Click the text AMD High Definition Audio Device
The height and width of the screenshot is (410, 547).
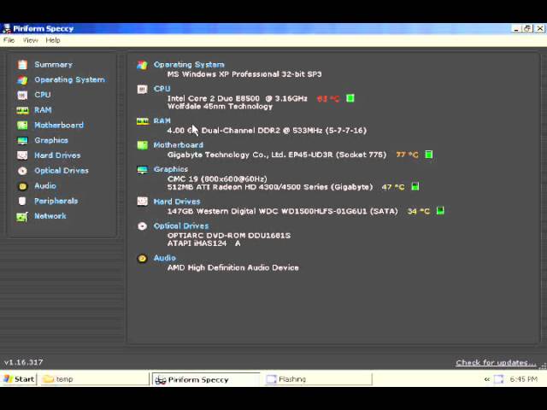[x=232, y=267]
